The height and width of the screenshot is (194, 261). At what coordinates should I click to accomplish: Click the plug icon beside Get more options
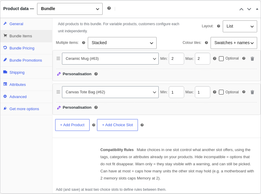pos(5,108)
